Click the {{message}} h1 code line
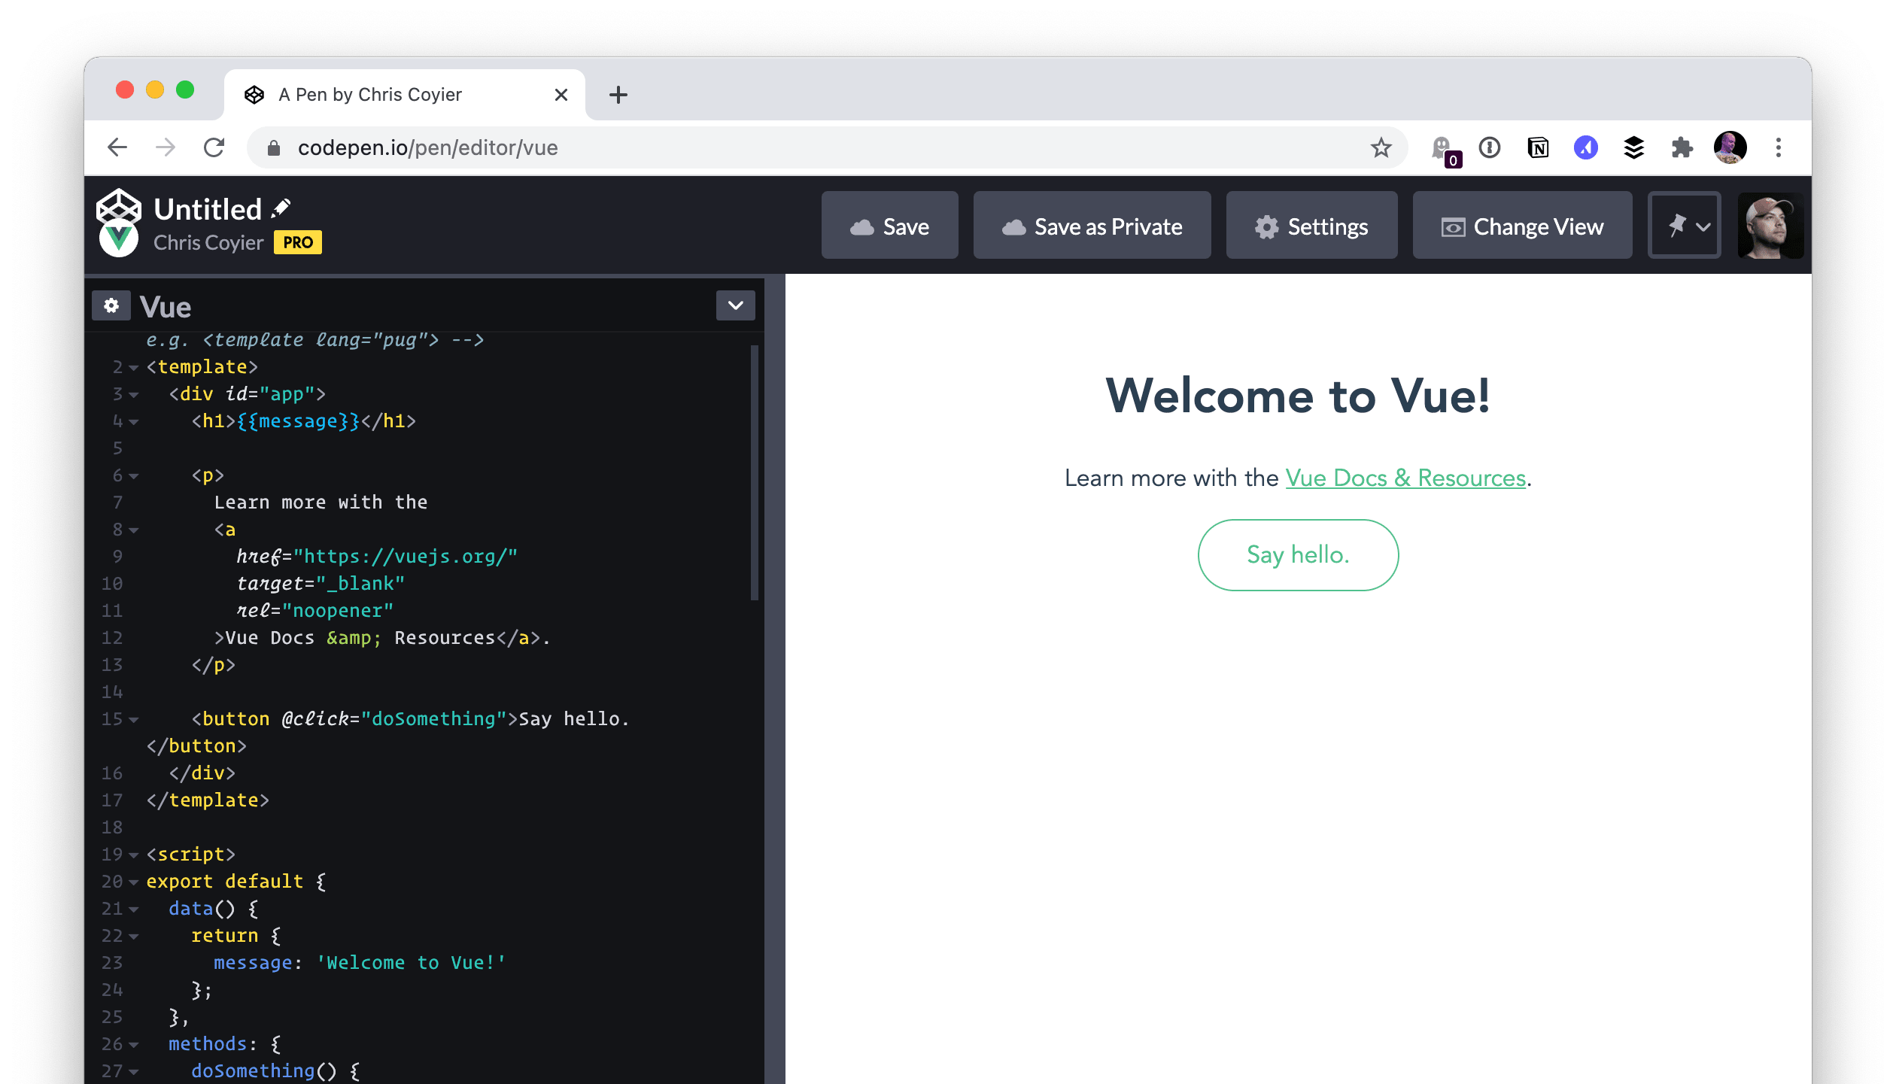This screenshot has height=1084, width=1896. [304, 421]
